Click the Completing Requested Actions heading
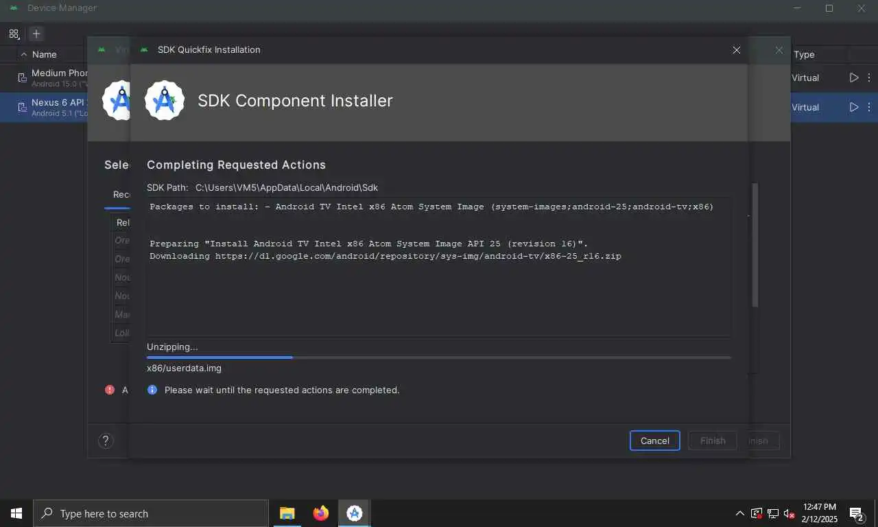The image size is (878, 527). pos(236,165)
